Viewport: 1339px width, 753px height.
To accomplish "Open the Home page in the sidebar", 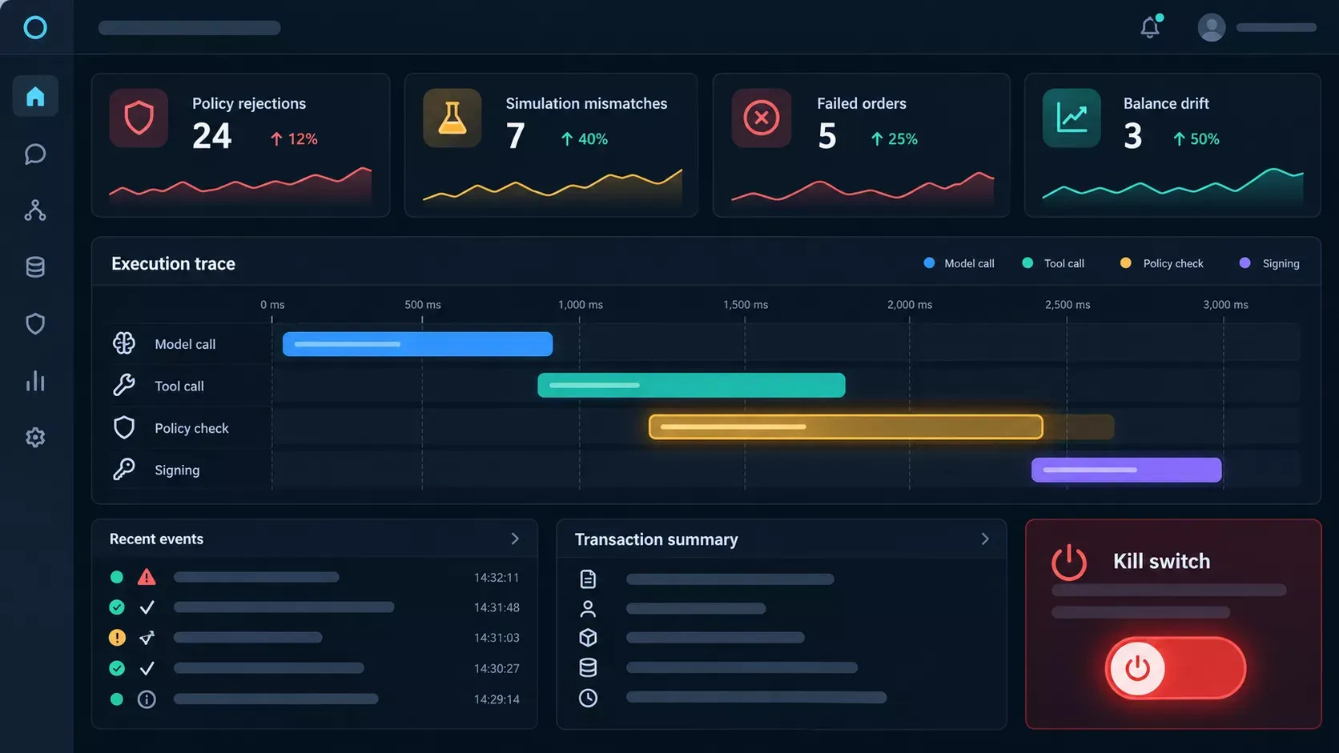I will [x=35, y=96].
